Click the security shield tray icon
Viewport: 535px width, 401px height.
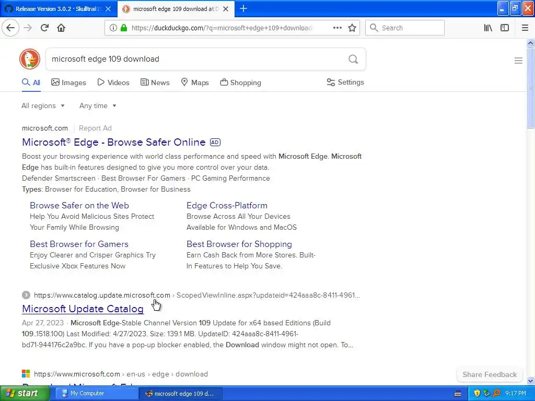tap(477, 393)
